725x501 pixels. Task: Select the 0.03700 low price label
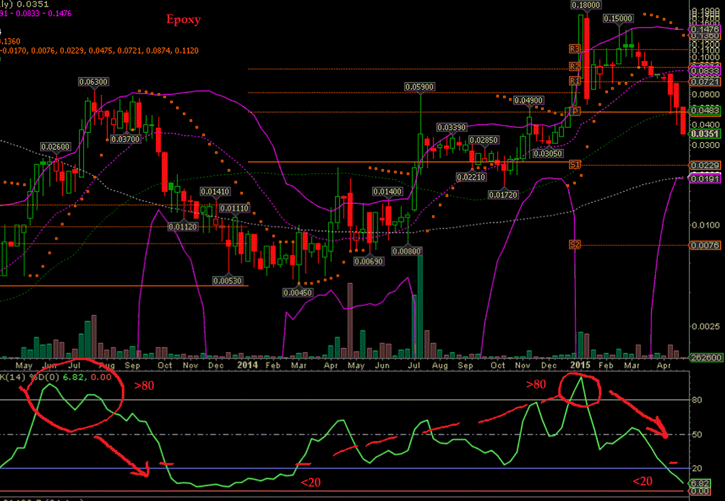(x=126, y=139)
